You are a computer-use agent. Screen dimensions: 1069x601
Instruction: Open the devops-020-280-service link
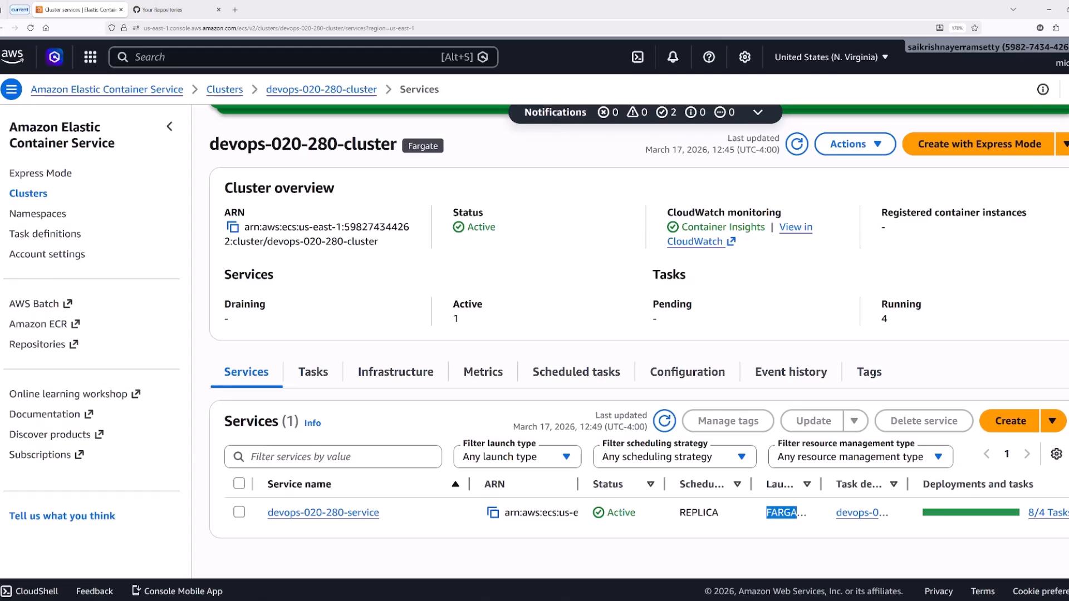323,513
